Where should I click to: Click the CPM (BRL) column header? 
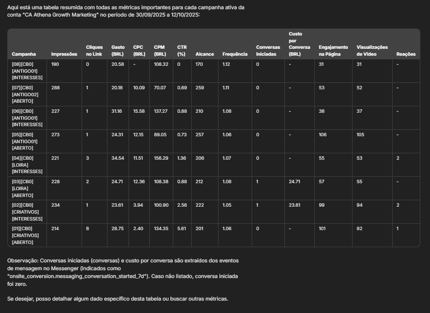(159, 51)
